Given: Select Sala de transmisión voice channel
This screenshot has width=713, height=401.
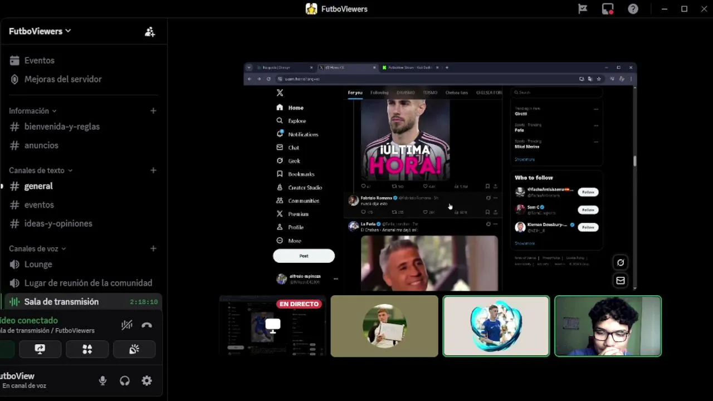Looking at the screenshot, I should (x=84, y=302).
